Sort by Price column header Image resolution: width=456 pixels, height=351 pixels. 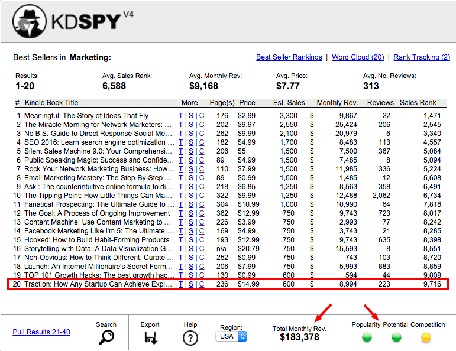click(x=247, y=103)
